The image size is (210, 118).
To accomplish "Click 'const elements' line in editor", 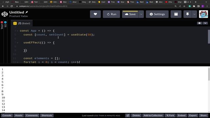I will point(42,58).
